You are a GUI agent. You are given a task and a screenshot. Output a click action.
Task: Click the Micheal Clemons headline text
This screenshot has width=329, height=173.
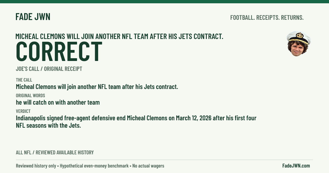[x=119, y=36]
